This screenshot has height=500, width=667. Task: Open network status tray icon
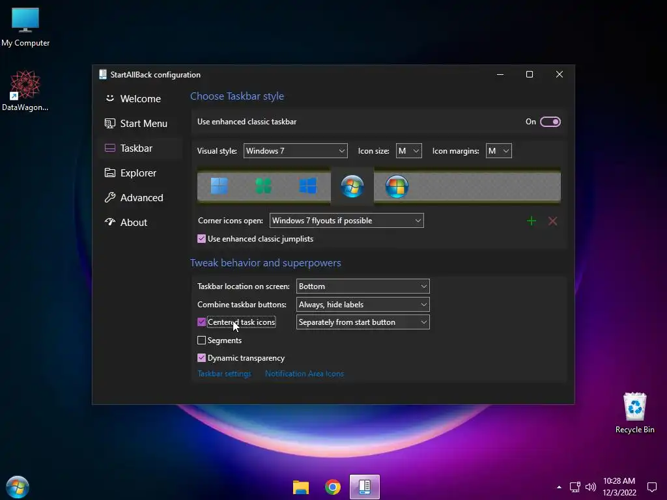click(x=575, y=487)
